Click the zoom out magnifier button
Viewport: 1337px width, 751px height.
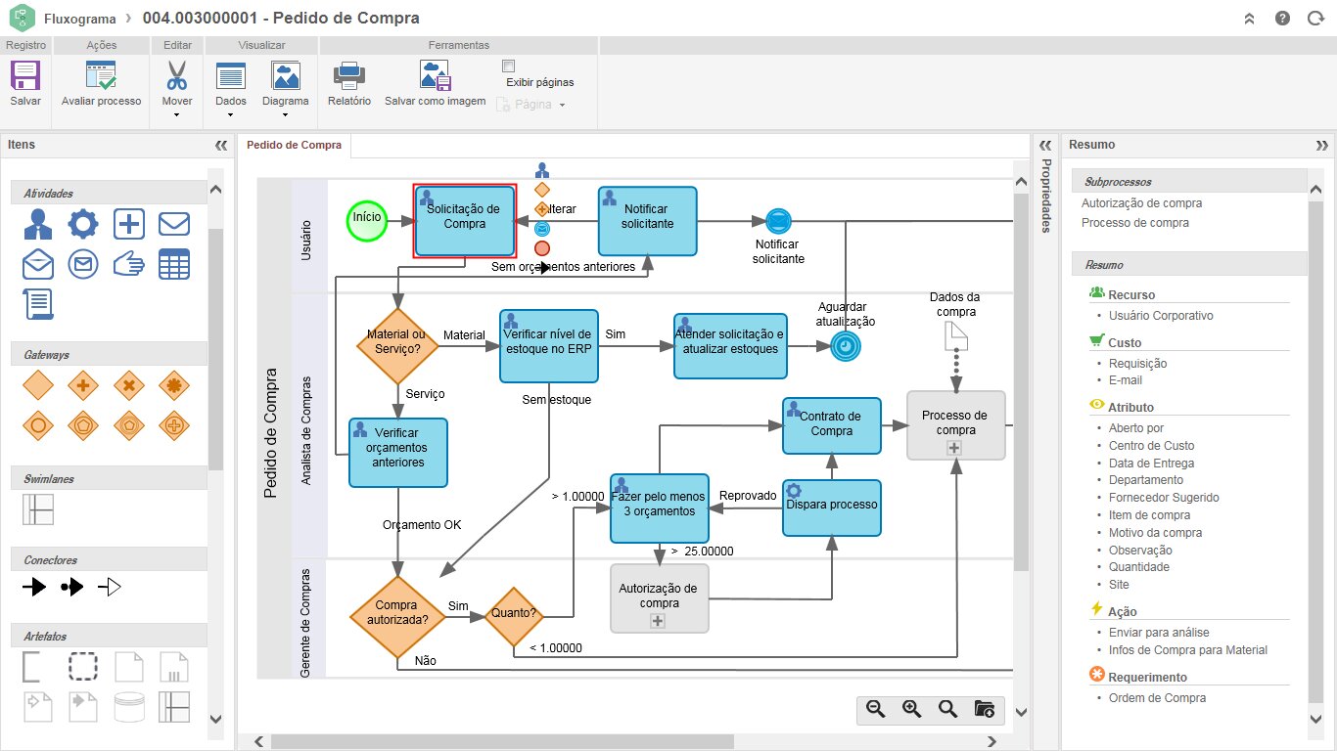875,710
